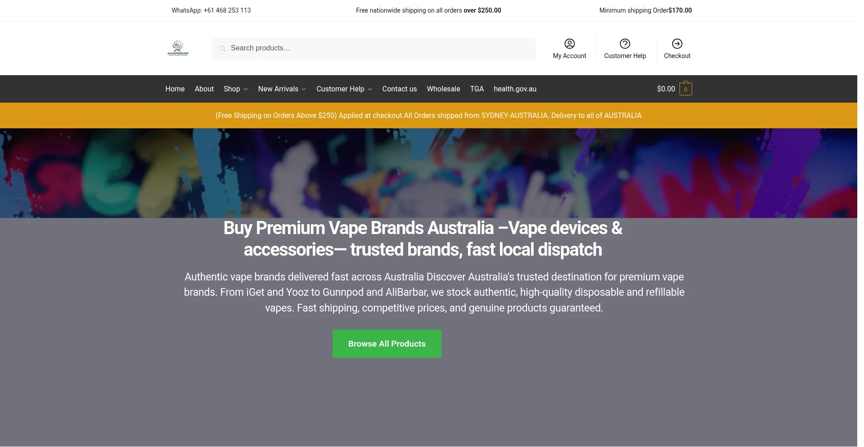Visit the health.gov.au menu link
864x447 pixels.
pos(515,89)
